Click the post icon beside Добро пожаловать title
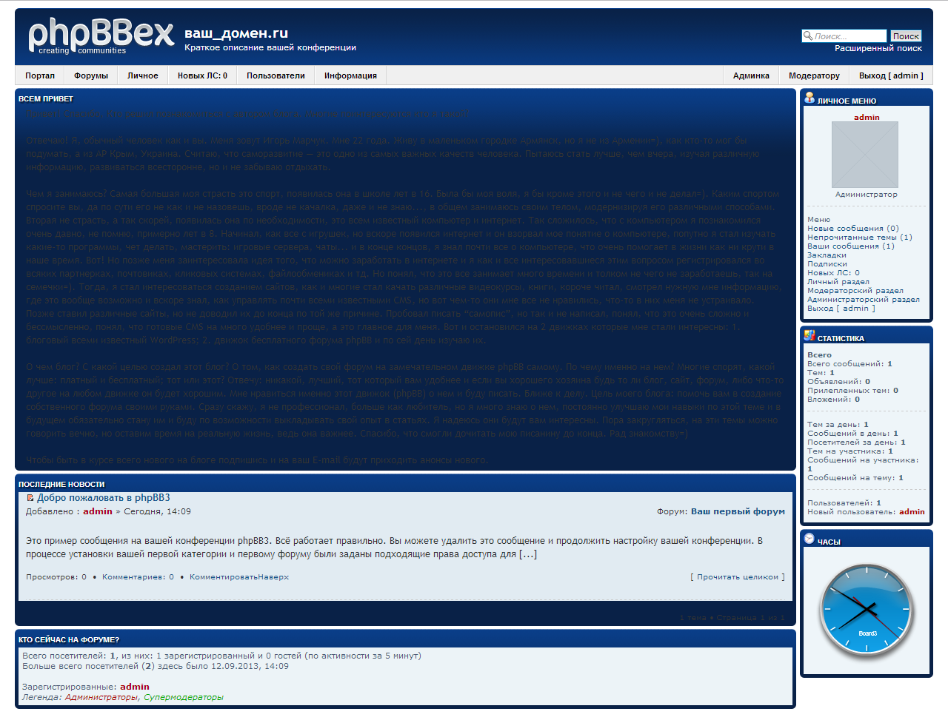The width and height of the screenshot is (948, 720). pos(30,498)
